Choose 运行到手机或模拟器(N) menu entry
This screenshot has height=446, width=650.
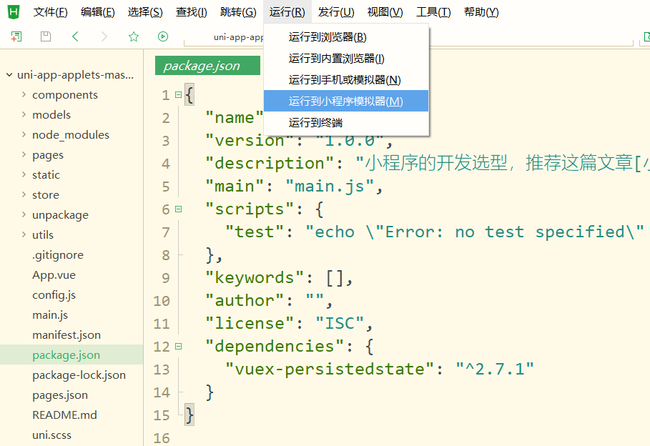345,79
